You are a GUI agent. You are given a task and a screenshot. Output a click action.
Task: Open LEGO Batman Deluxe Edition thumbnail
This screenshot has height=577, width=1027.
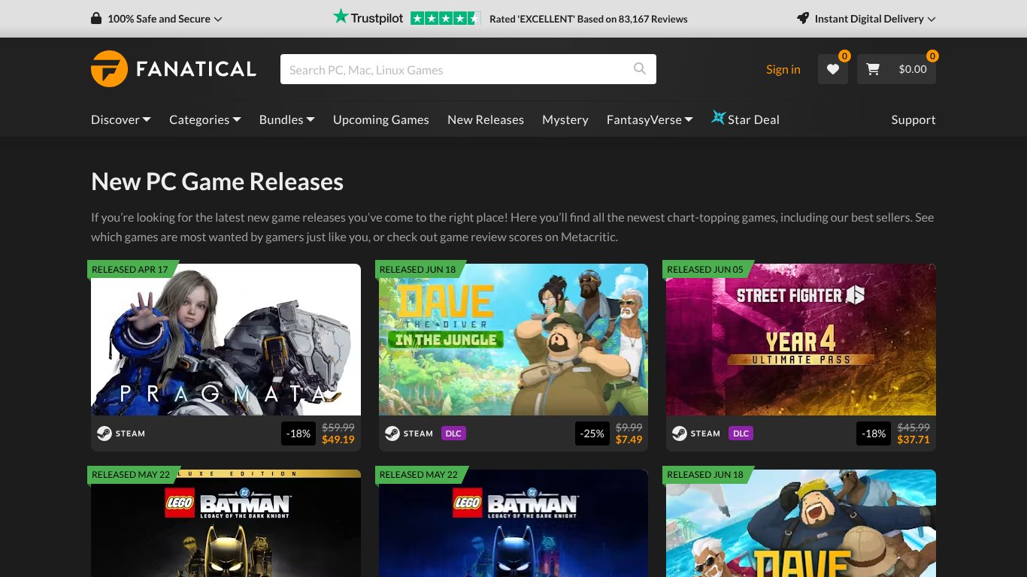pos(226,524)
